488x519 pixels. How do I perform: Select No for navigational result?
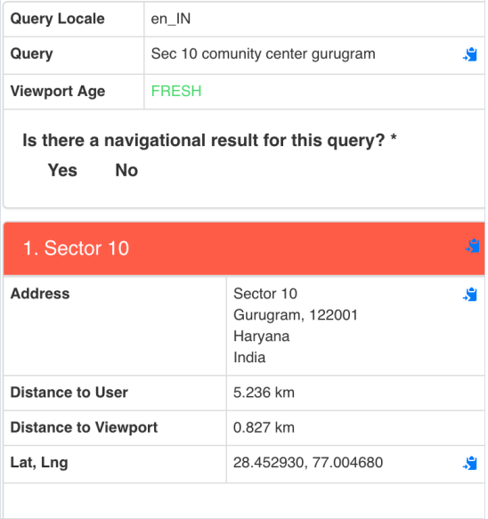tap(126, 170)
